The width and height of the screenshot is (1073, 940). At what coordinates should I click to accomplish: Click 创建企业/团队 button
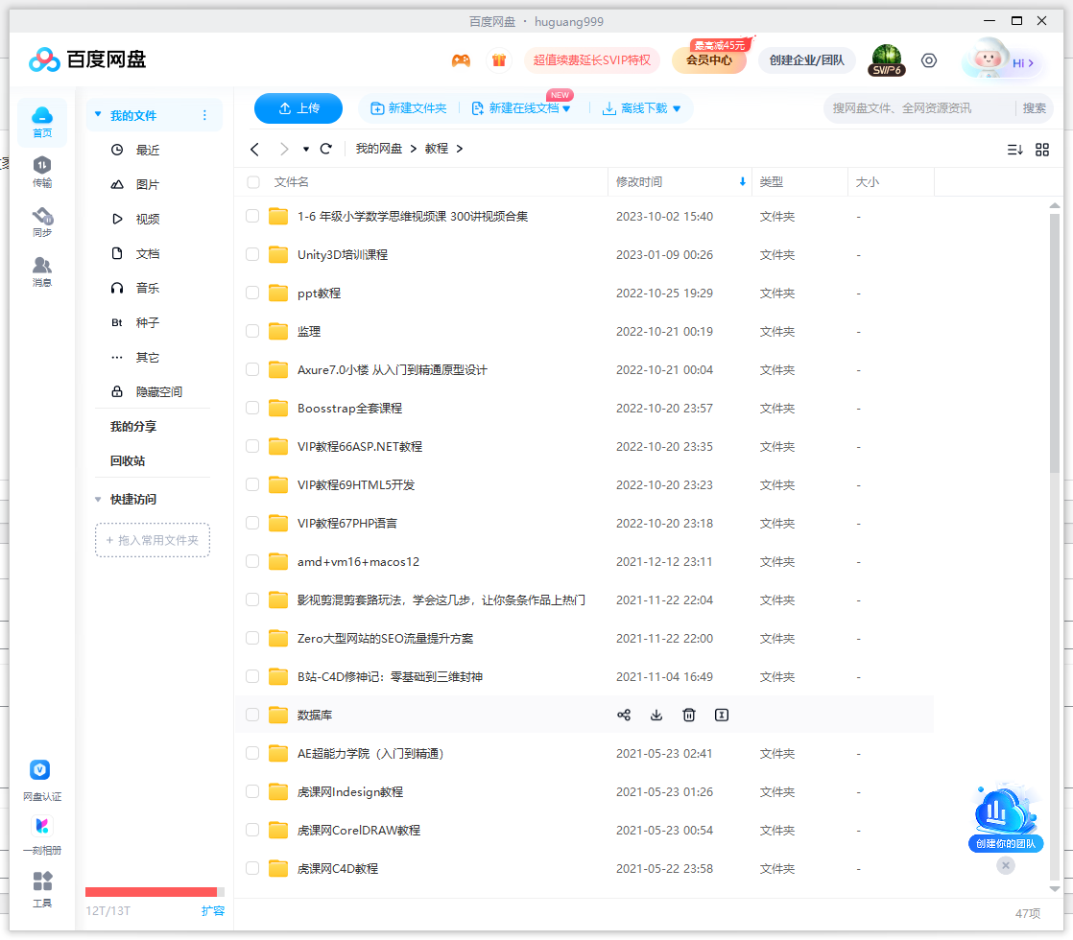807,60
